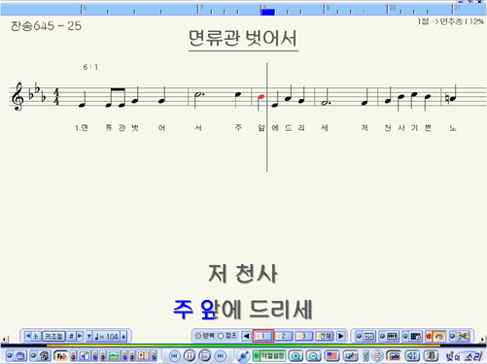The image size is (487, 364).
Task: Click the speaker volume icon
Action: [x=413, y=356]
